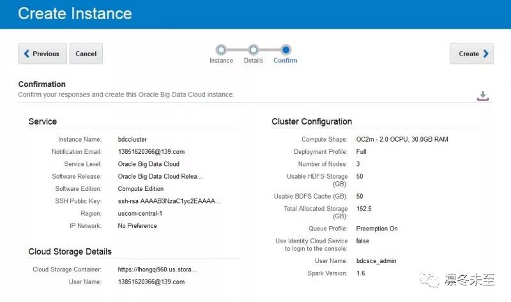Screen dimensions: 511x302
Task: Cancel the instance creation
Action: click(86, 54)
